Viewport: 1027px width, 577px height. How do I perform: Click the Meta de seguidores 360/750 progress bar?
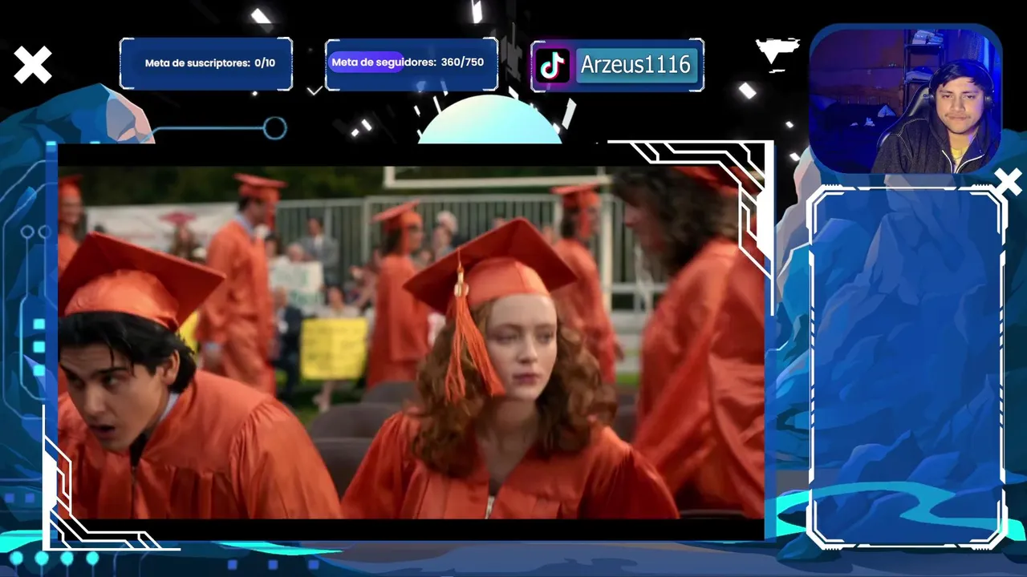[412, 63]
